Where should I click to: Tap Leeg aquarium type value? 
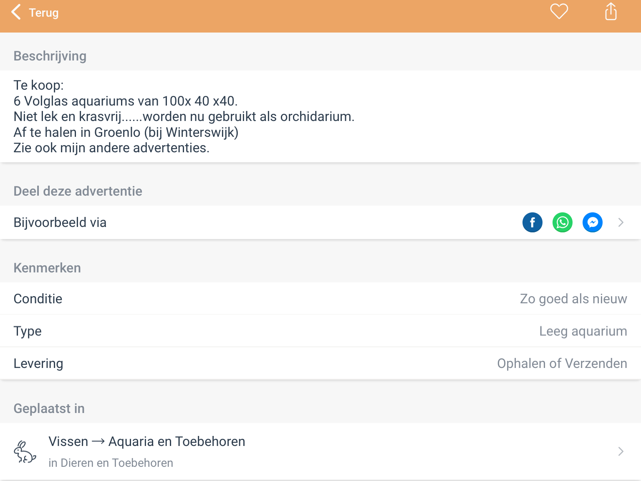(x=583, y=331)
